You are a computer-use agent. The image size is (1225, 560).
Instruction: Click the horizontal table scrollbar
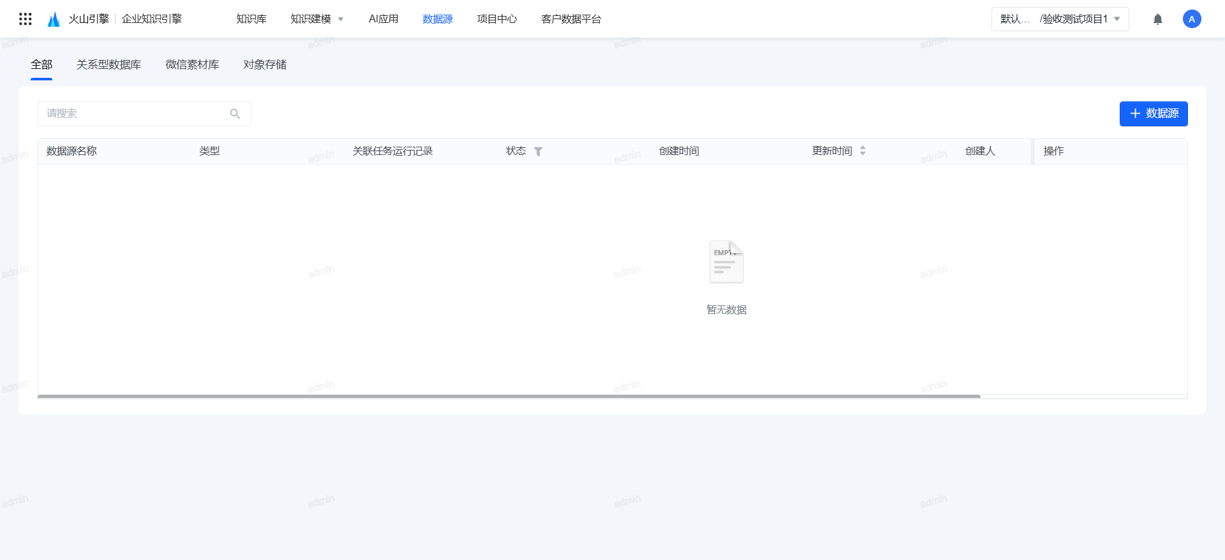pyautogui.click(x=509, y=396)
